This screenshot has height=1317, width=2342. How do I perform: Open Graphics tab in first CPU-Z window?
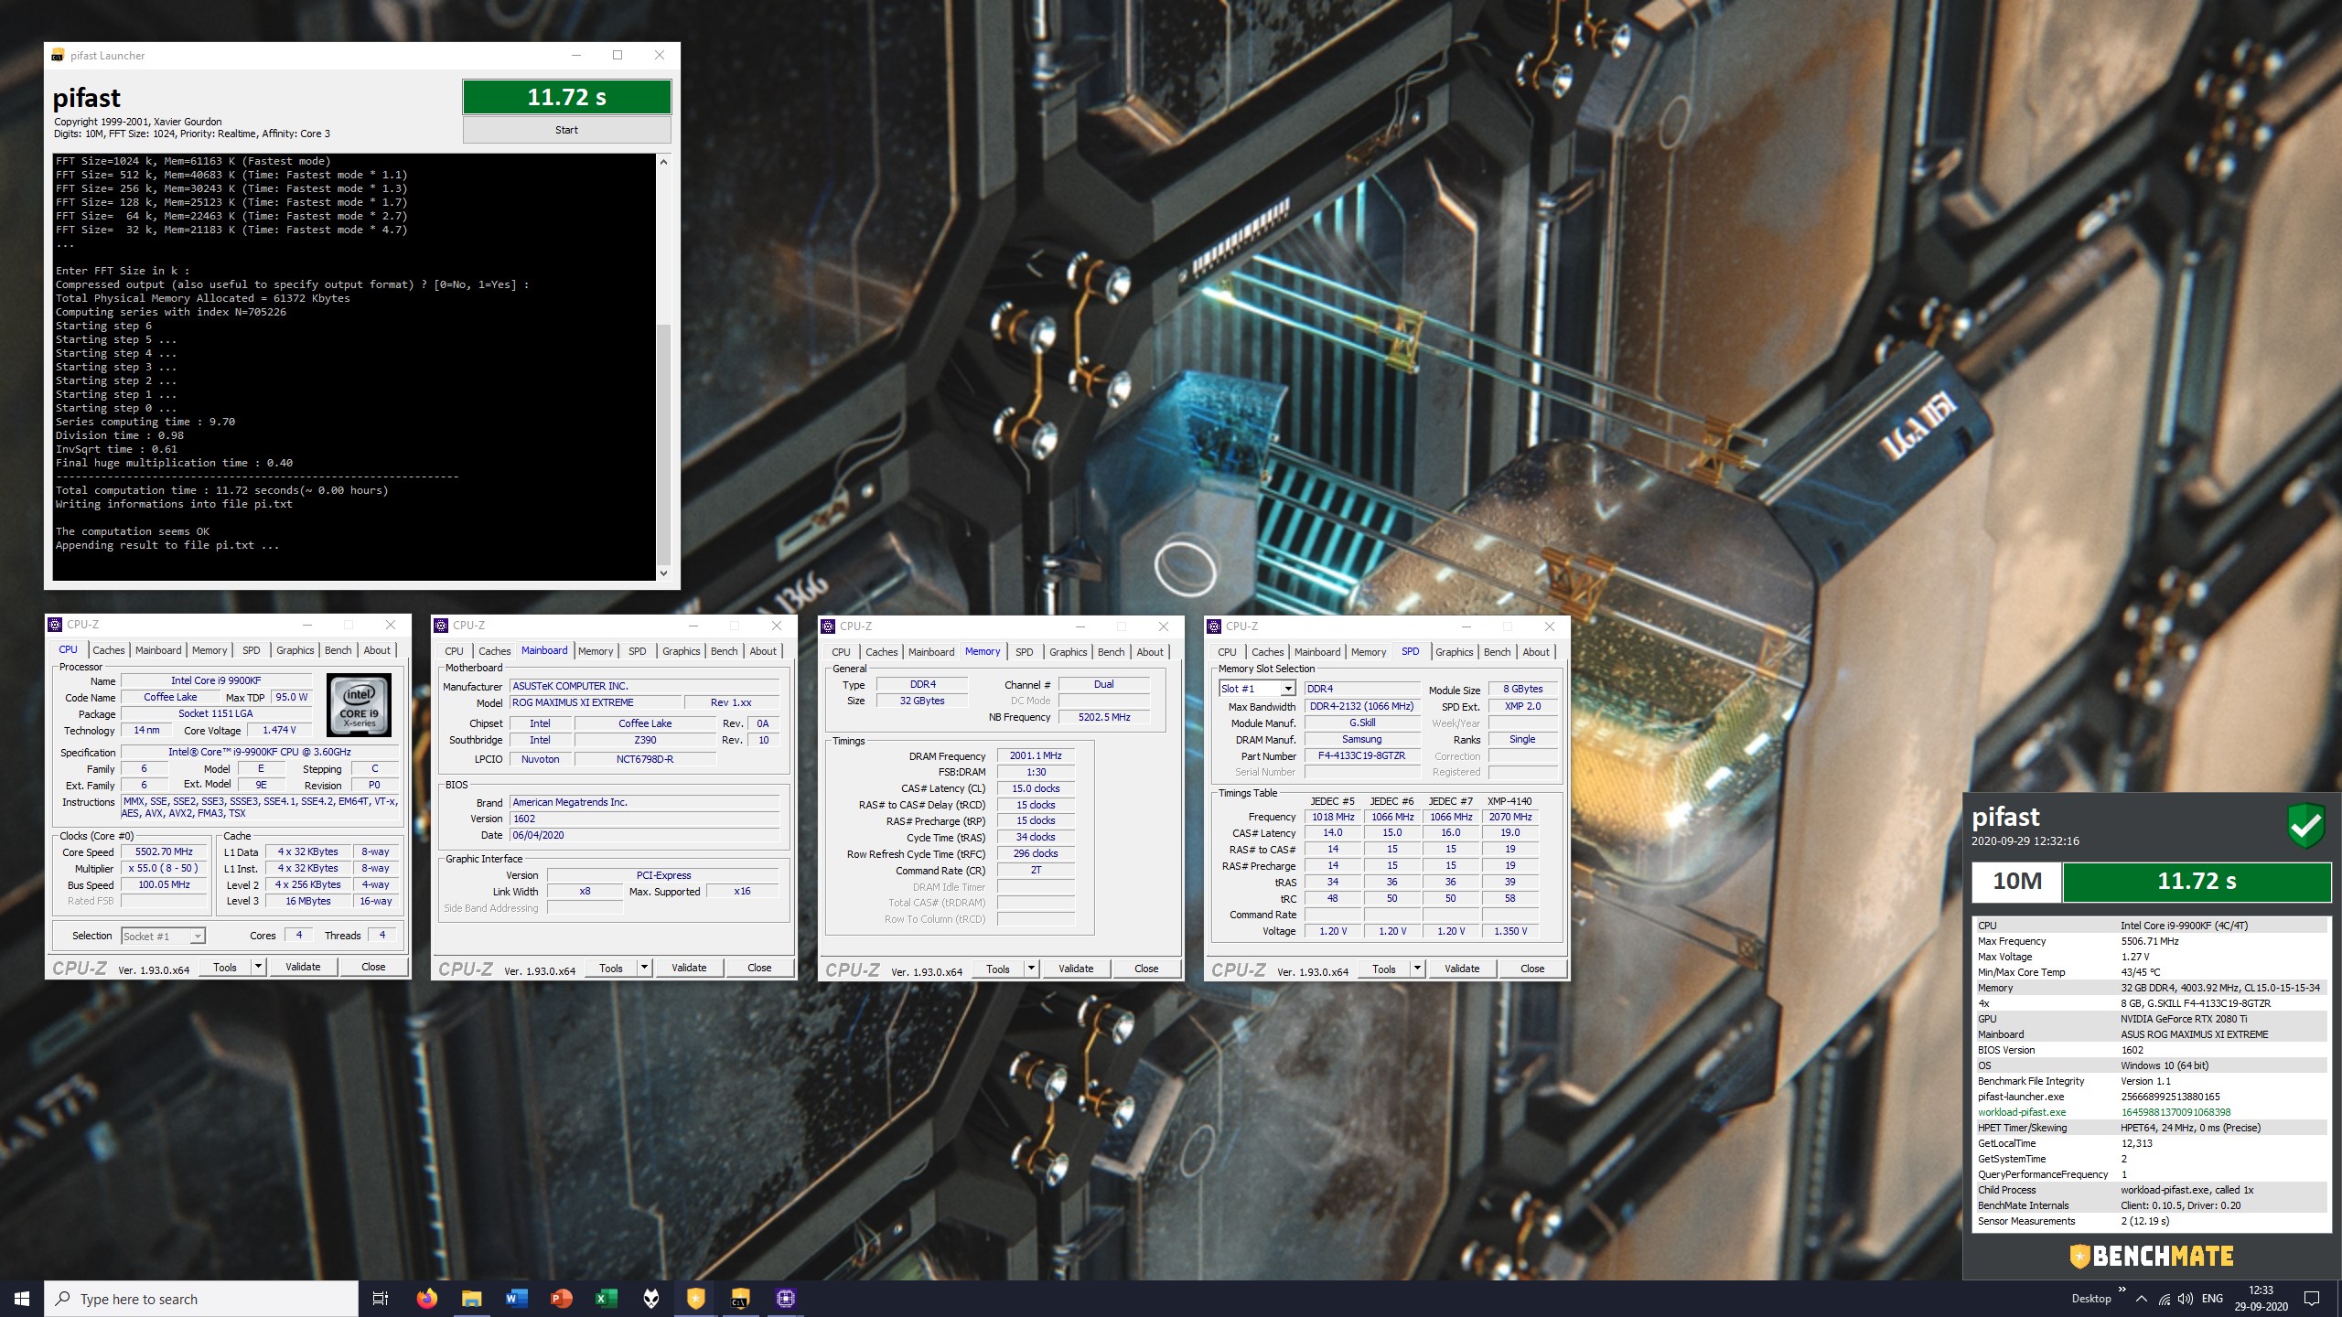(295, 650)
